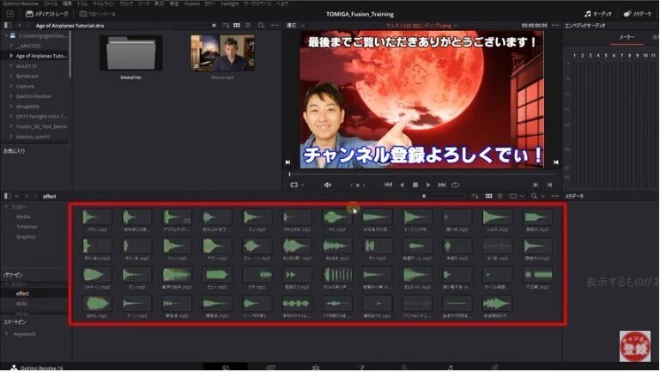Click sort icon in media storage bar
The height and width of the screenshot is (372, 660).
pos(226,25)
